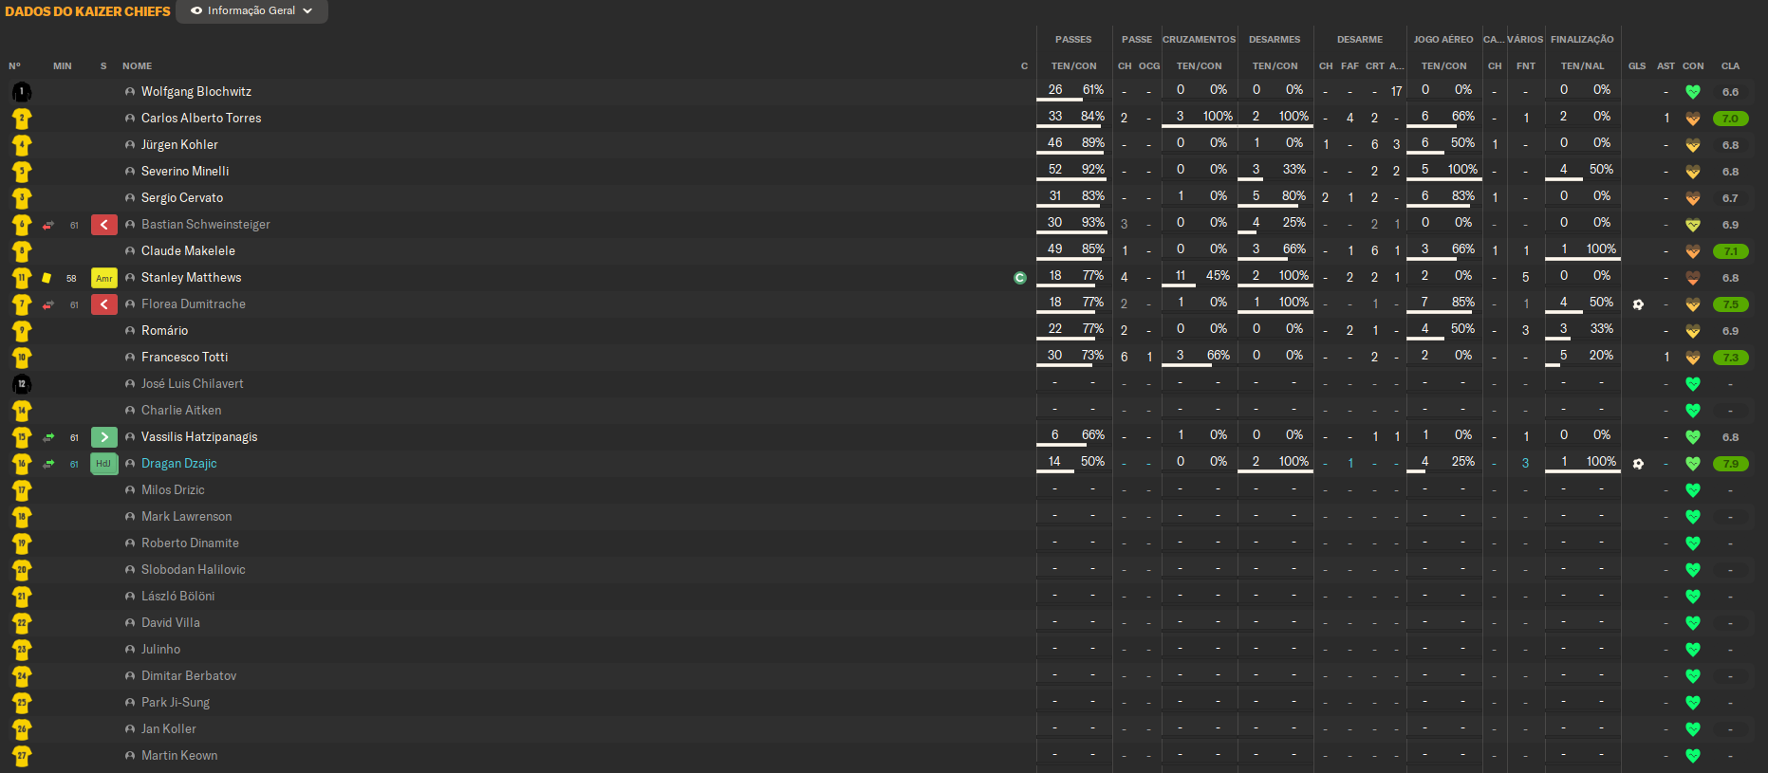Sort by PASSES TEN/CON column header

(x=1073, y=66)
